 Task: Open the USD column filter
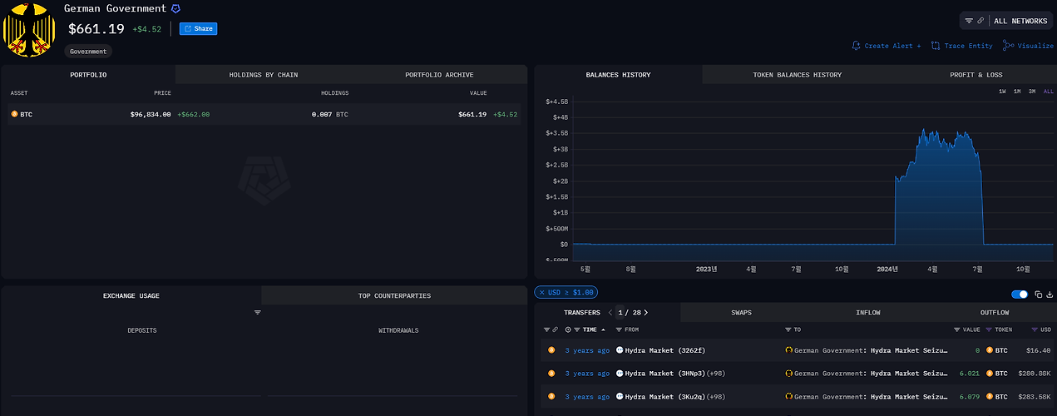1034,329
